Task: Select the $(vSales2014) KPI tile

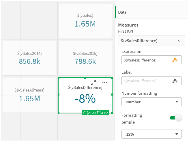Action: tap(29, 58)
